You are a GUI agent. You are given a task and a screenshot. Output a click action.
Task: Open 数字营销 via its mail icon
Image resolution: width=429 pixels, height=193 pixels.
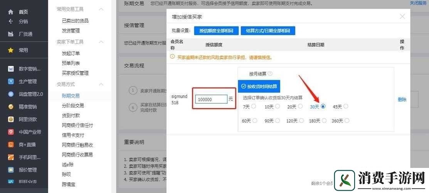tap(11, 69)
